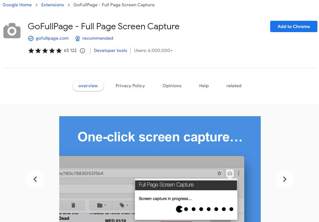Click the Screen capture in progress text
The width and height of the screenshot is (319, 222).
tap(165, 199)
